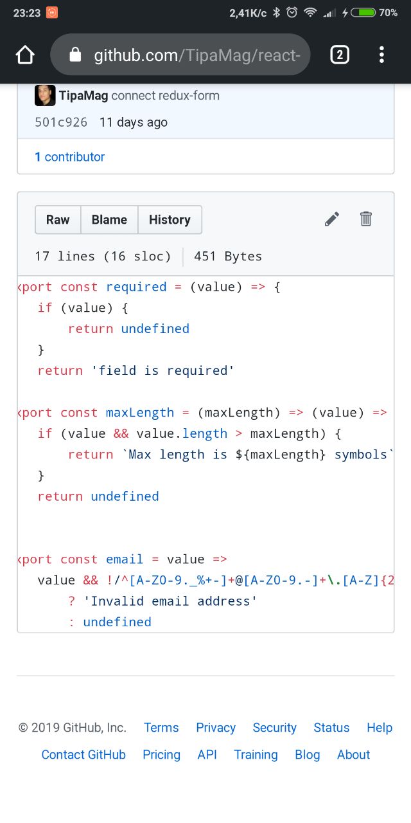Tap the Chrome home icon
The image size is (411, 823).
click(x=25, y=55)
